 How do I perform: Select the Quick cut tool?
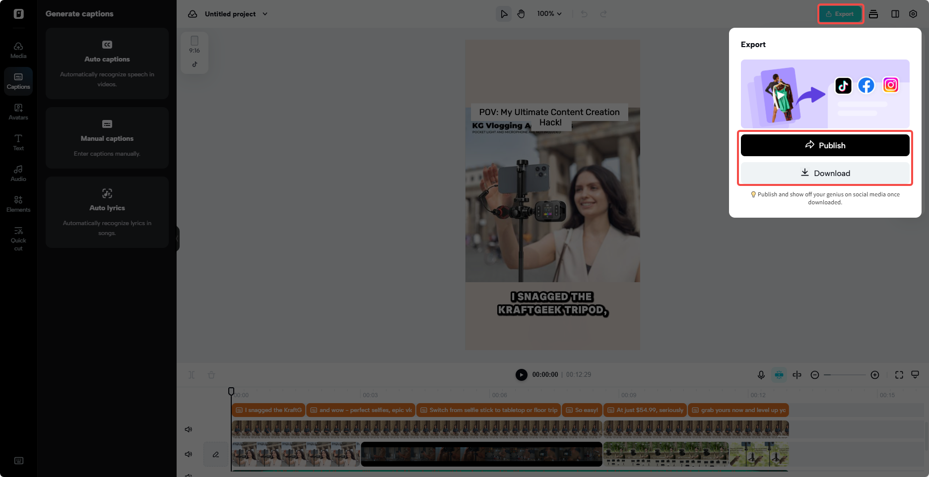[18, 238]
